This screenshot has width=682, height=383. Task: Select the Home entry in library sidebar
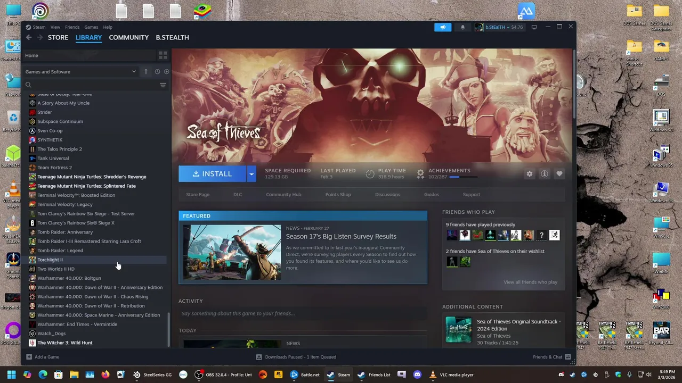[90, 55]
